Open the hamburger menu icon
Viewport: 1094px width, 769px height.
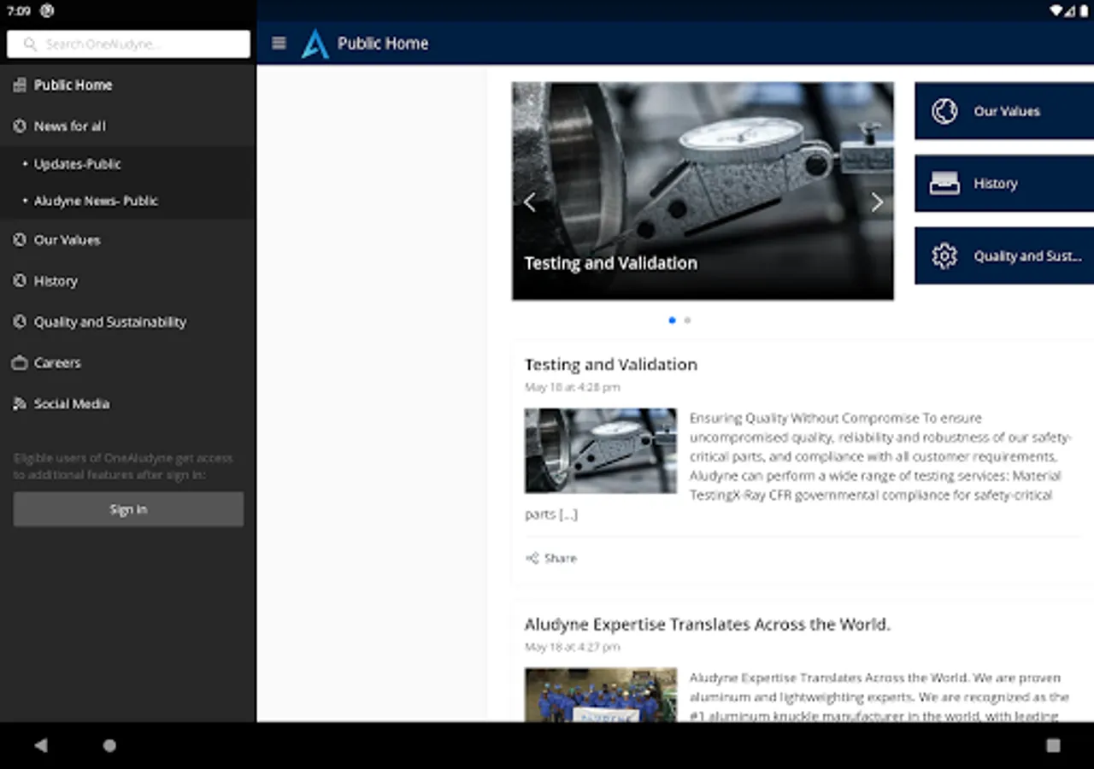coord(279,43)
